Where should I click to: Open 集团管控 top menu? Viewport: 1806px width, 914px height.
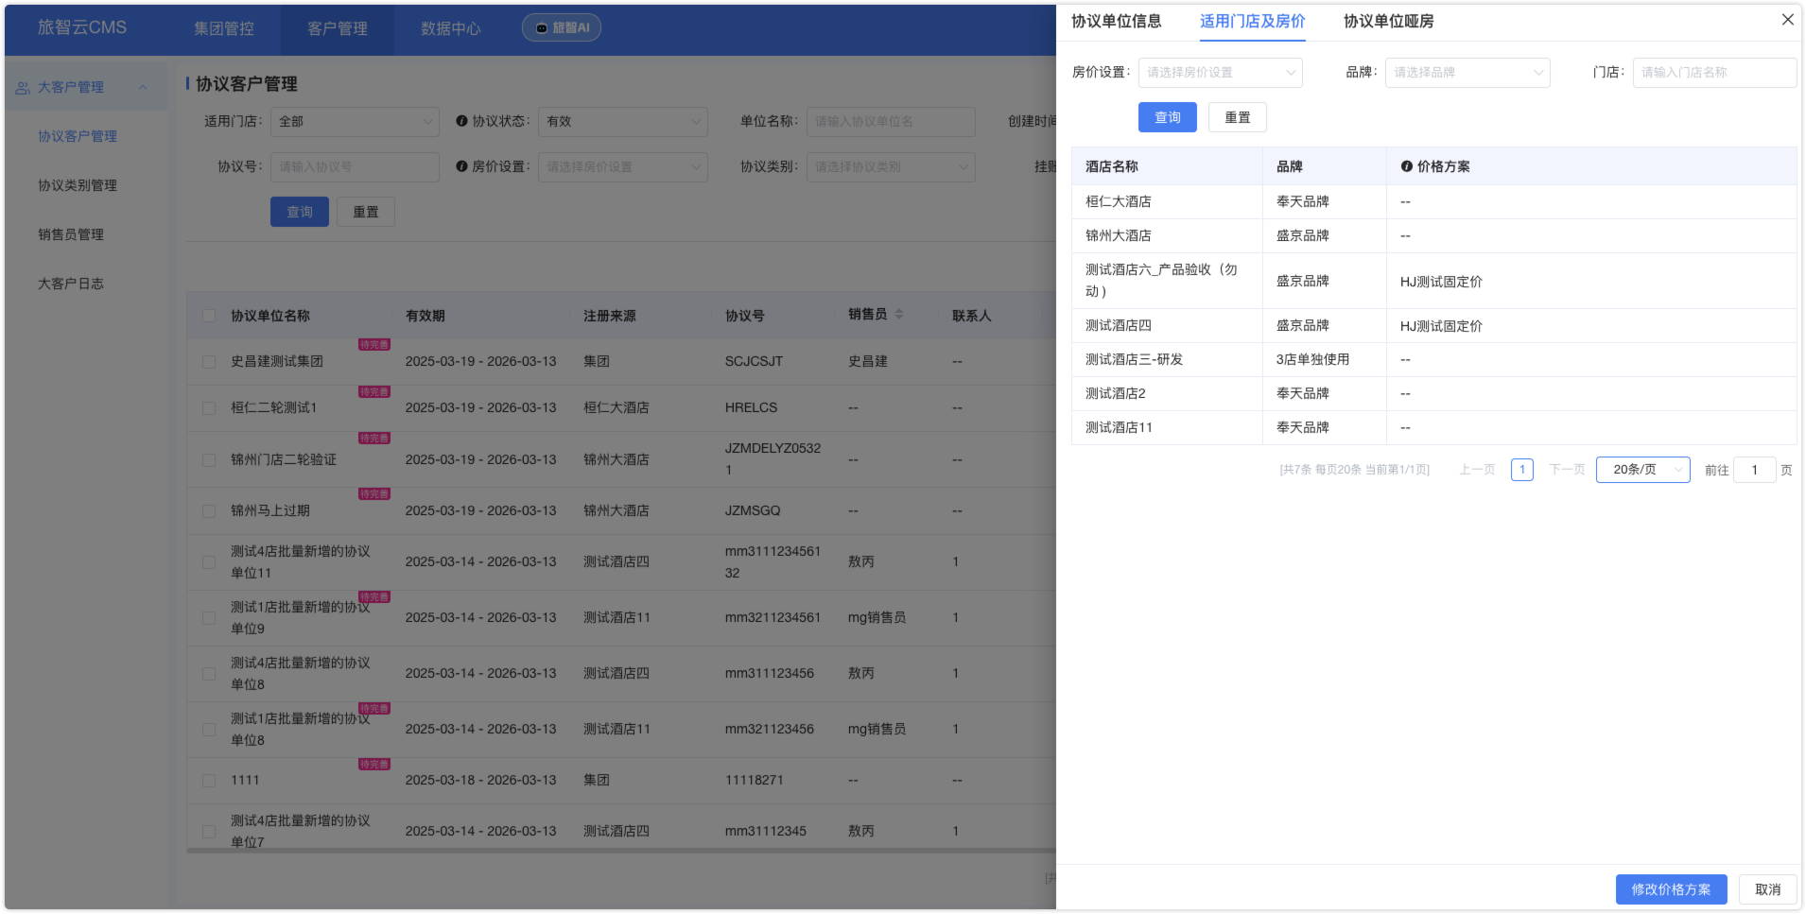click(224, 28)
